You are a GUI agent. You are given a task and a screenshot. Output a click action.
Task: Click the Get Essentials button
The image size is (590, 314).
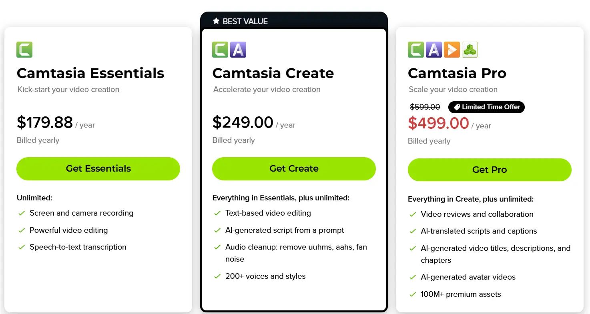98,168
